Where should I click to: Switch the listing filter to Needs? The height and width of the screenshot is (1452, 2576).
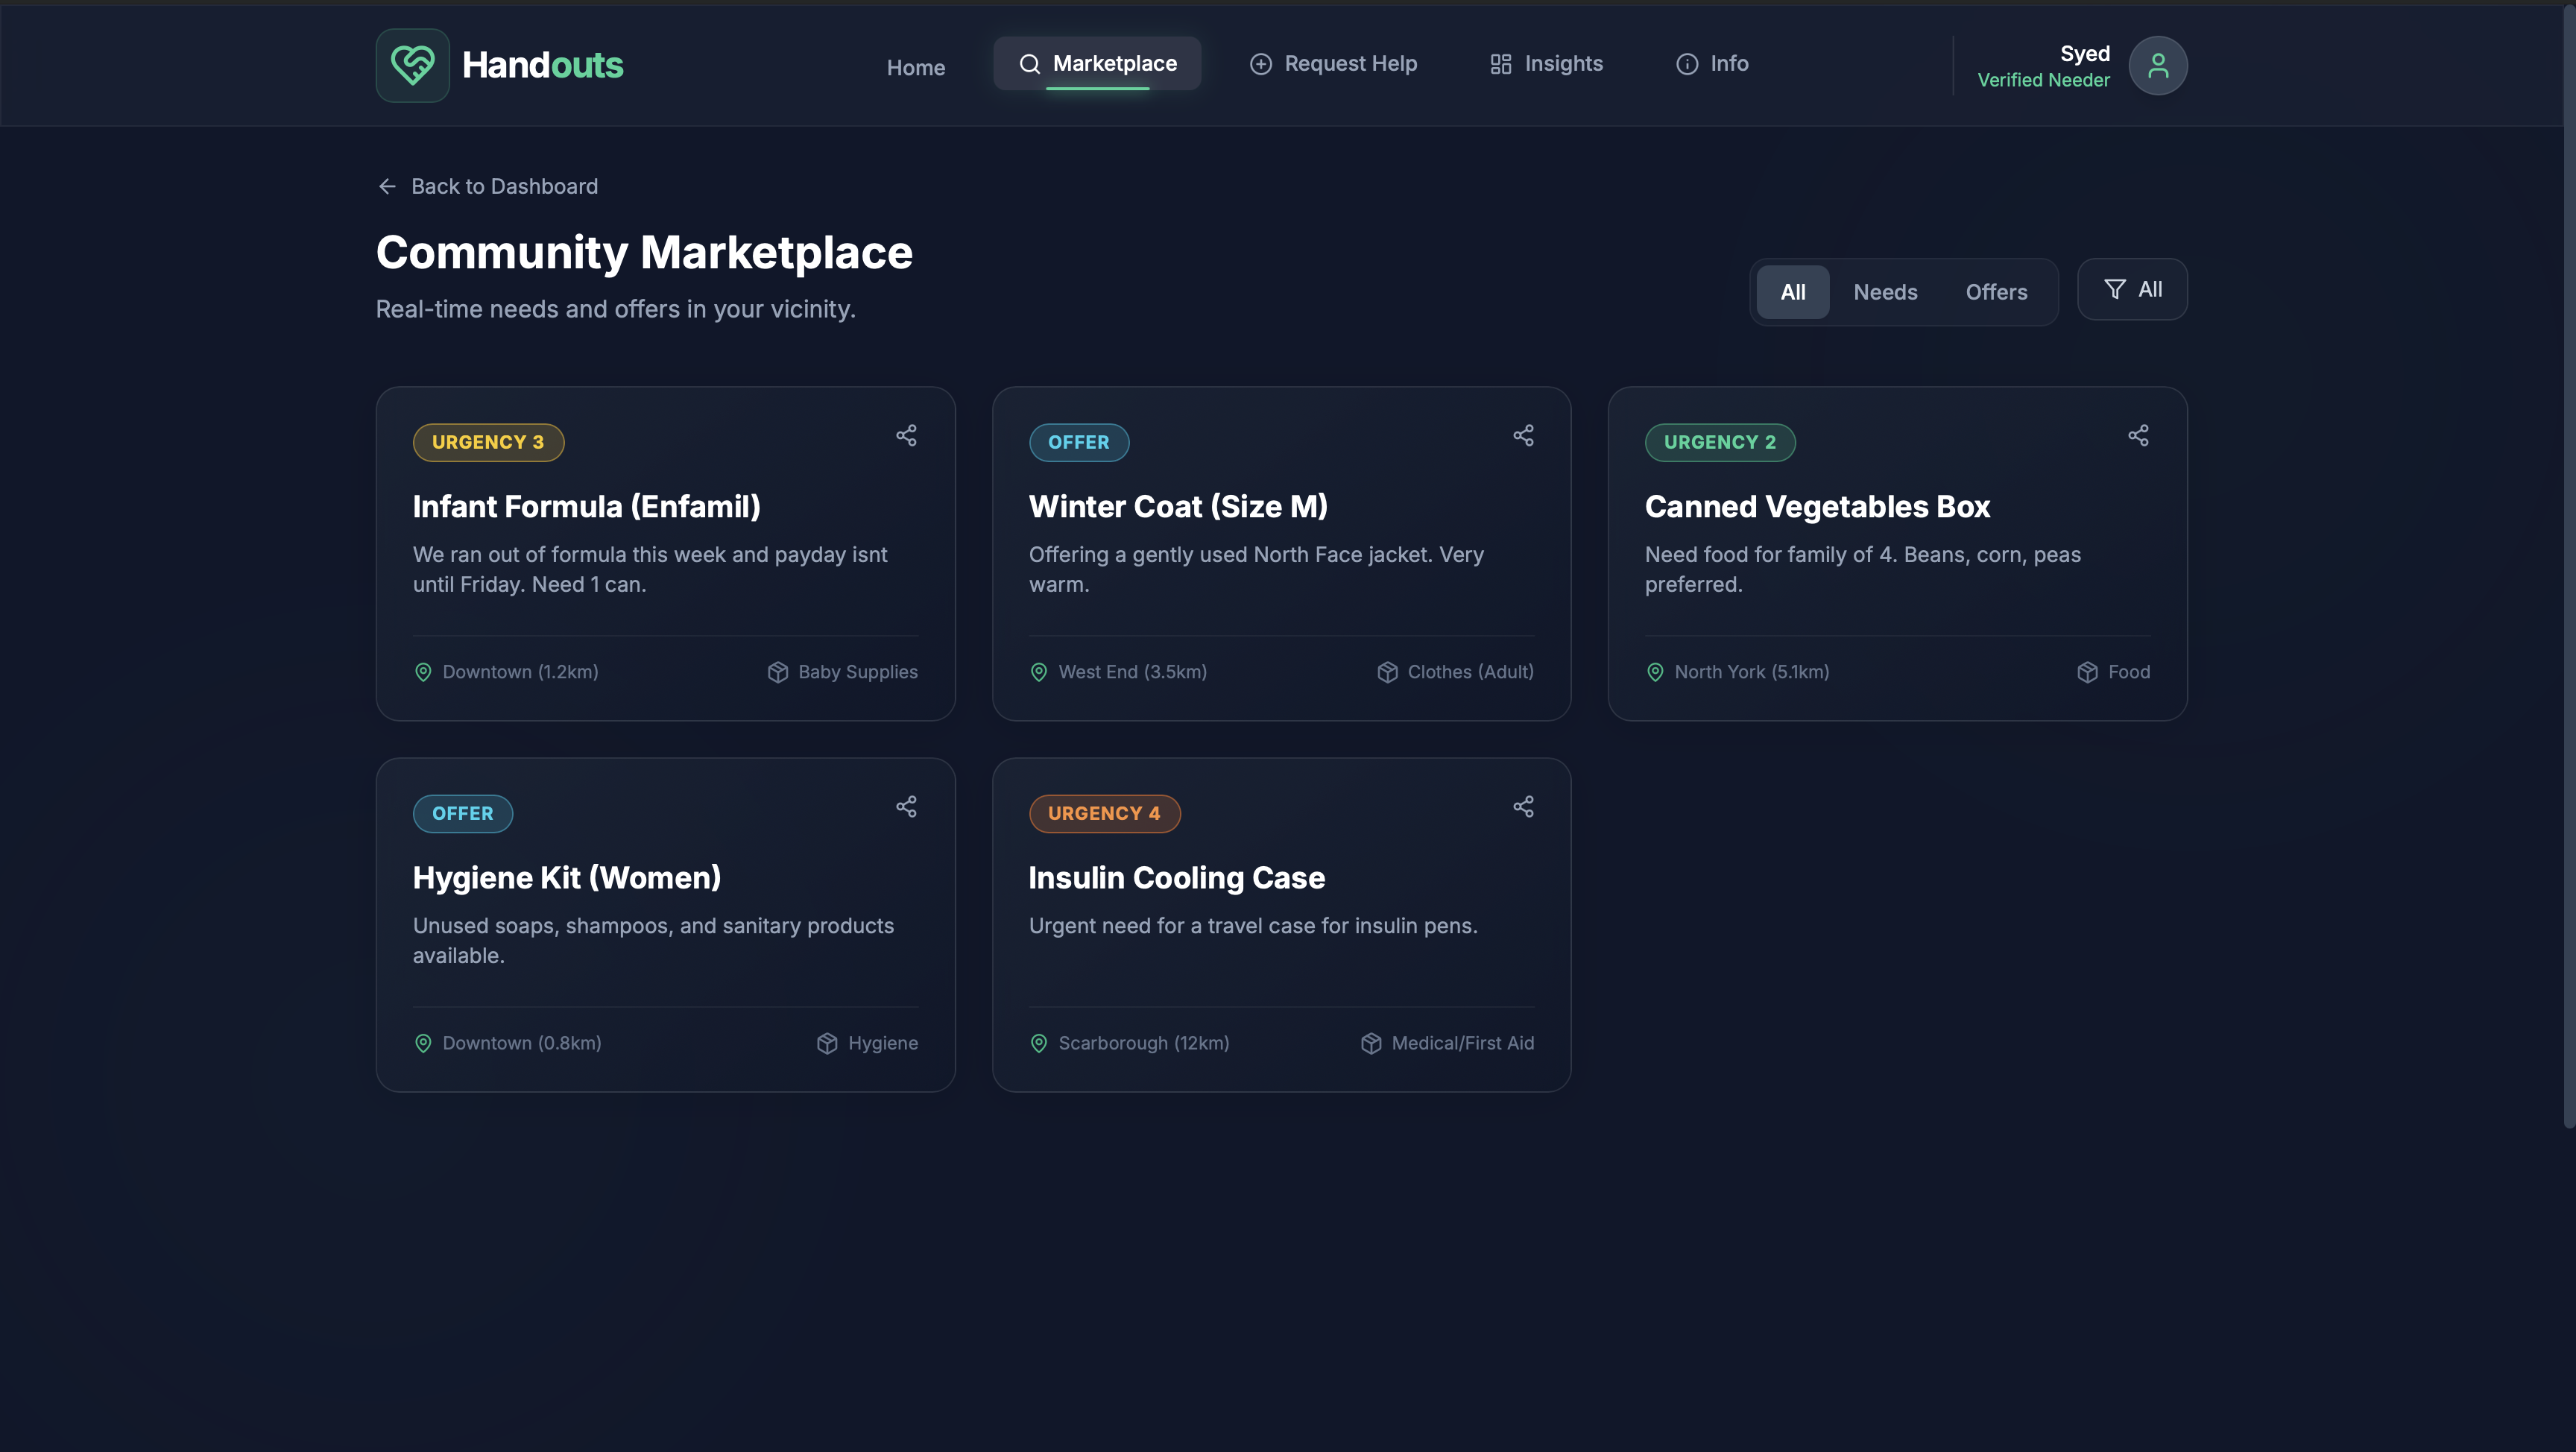(1885, 292)
